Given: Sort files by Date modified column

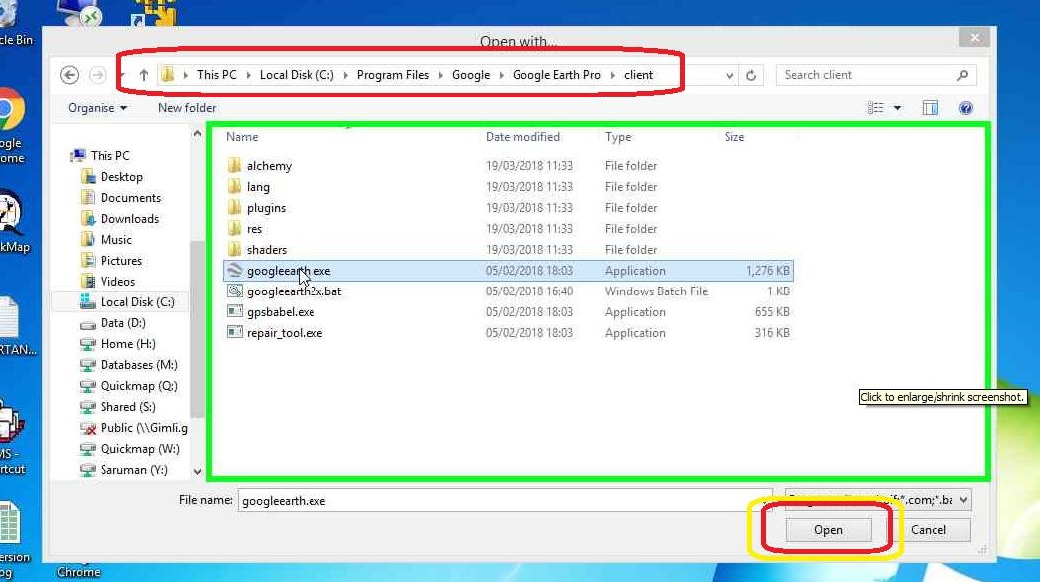Looking at the screenshot, I should pyautogui.click(x=522, y=137).
